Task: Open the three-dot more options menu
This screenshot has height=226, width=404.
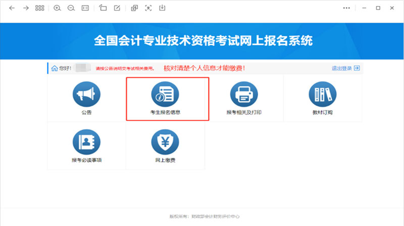Action: [346, 8]
